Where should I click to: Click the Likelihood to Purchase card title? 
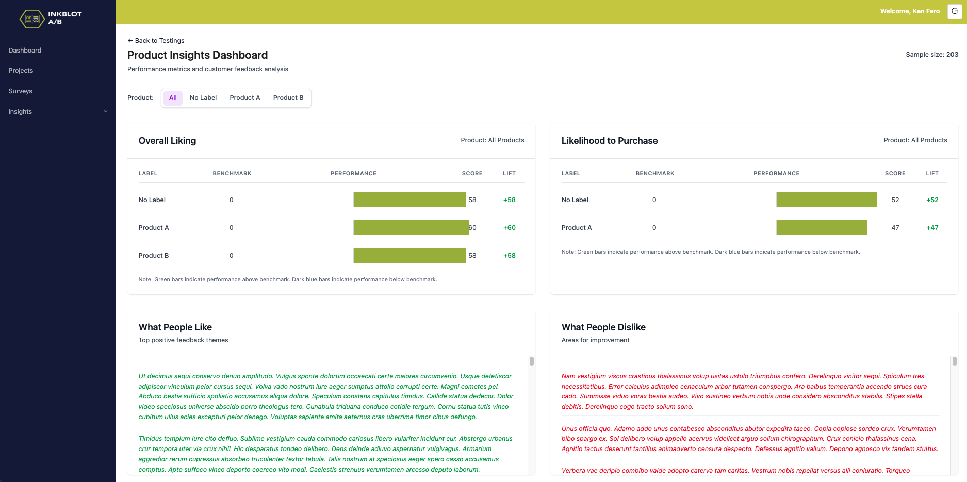pos(609,141)
